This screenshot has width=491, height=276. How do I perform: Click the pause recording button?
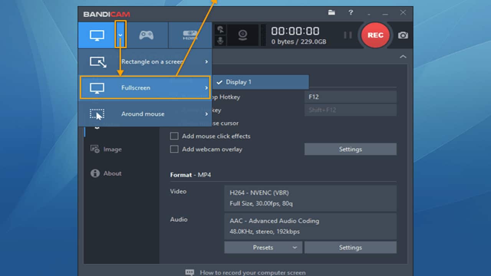(x=348, y=35)
